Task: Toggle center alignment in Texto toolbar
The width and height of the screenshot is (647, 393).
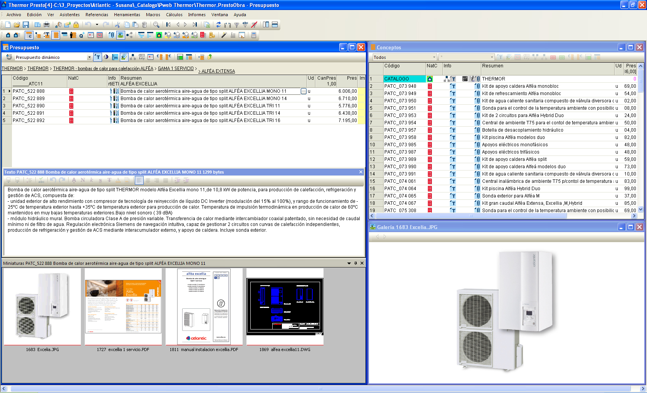Action: coord(148,180)
